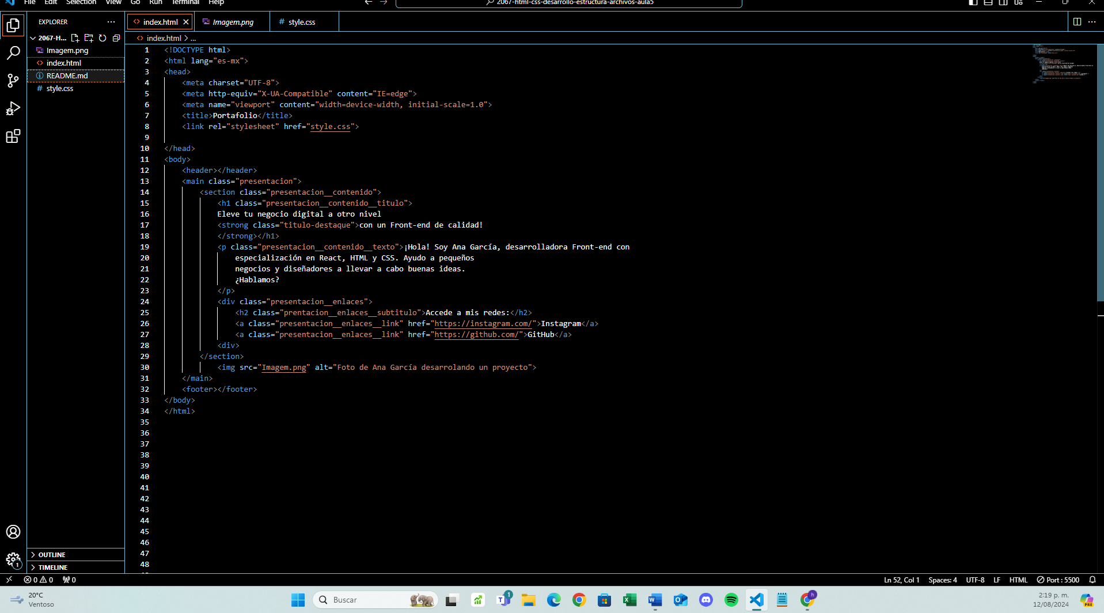Click the Buscar taskbar search box
Image resolution: width=1104 pixels, height=613 pixels.
[375, 600]
